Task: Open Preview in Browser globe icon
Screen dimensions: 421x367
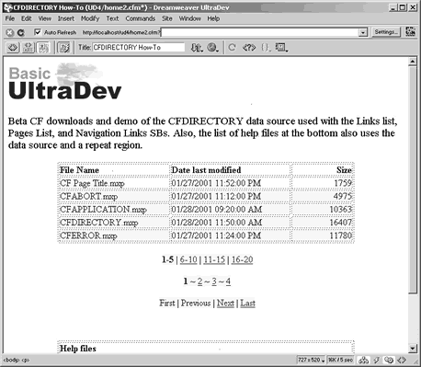Action: pyautogui.click(x=212, y=48)
